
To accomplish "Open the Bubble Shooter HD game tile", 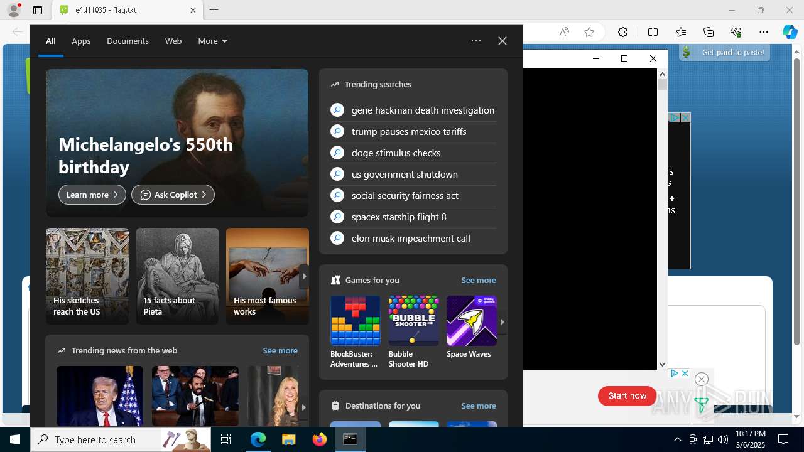I will [413, 332].
